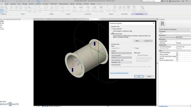Add a Pipe Connector
Viewport: 191px width, 107px height.
(x=88, y=9)
